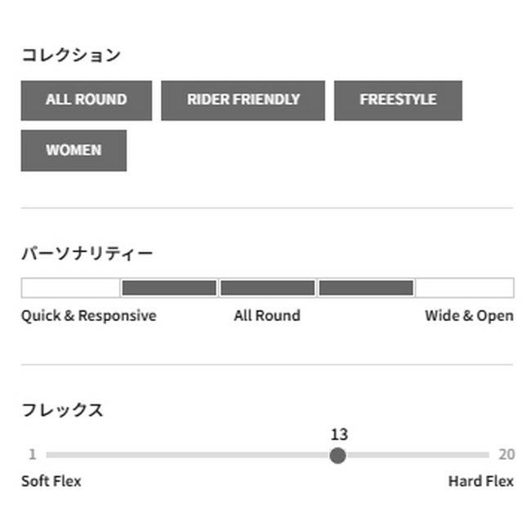Screen dimensions: 531x531
Task: Click the Soft Flex label
Action: pyautogui.click(x=51, y=480)
